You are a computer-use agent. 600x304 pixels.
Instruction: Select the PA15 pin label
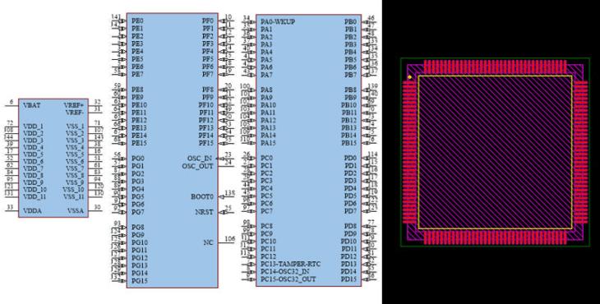pyautogui.click(x=268, y=143)
